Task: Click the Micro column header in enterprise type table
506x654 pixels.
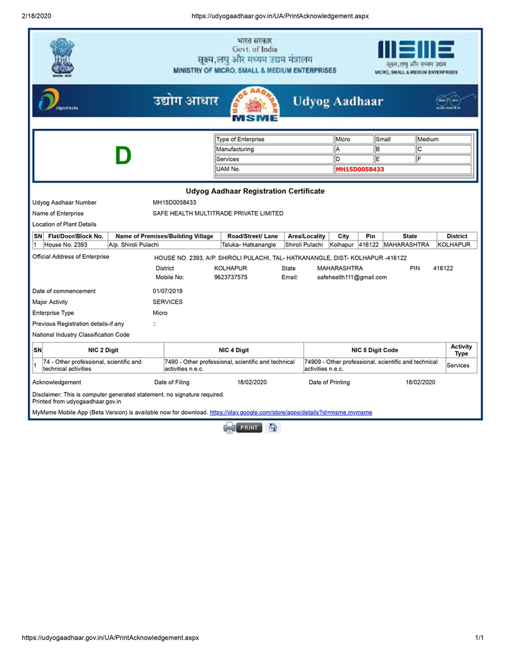Action: pyautogui.click(x=354, y=139)
